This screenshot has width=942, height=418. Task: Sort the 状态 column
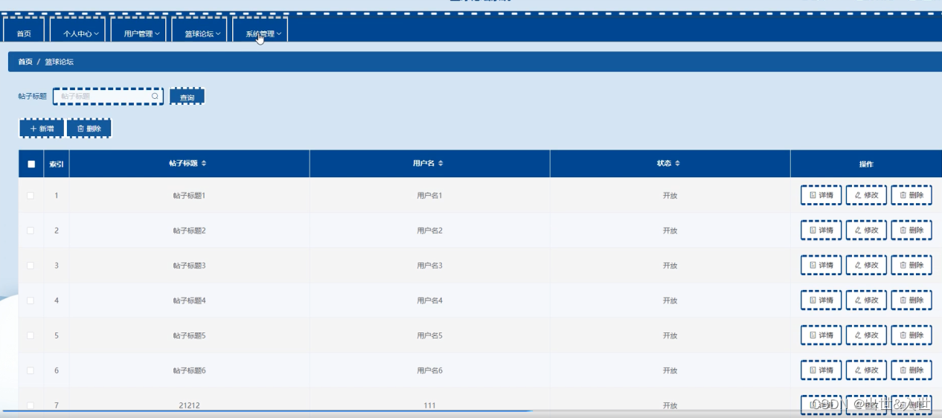point(677,164)
